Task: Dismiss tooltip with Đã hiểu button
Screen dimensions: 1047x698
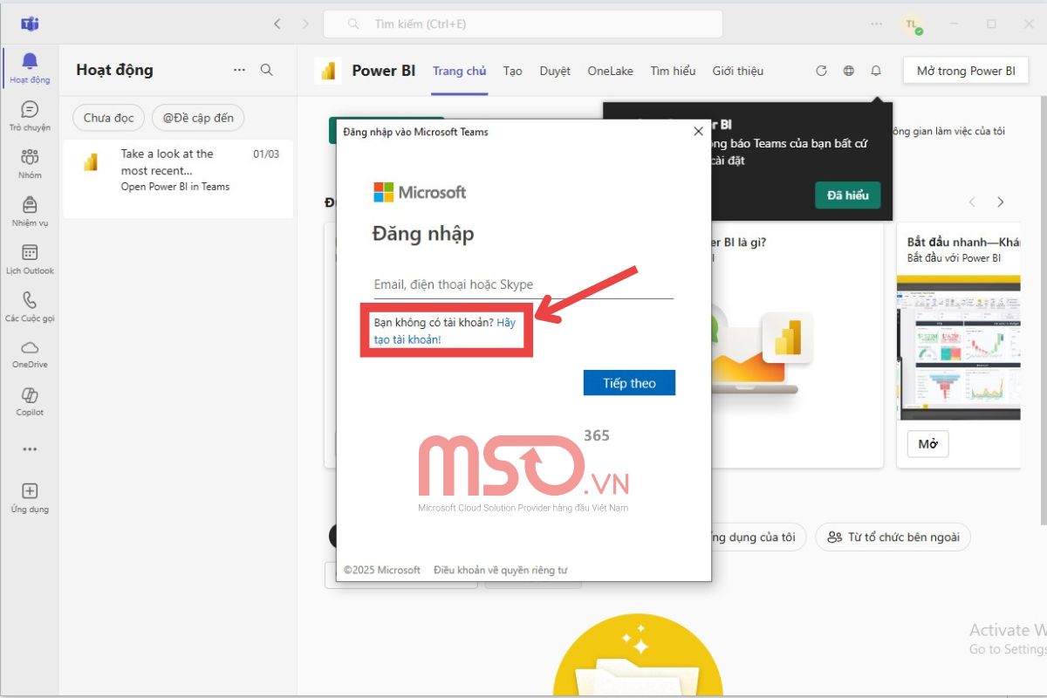Action: 848,195
